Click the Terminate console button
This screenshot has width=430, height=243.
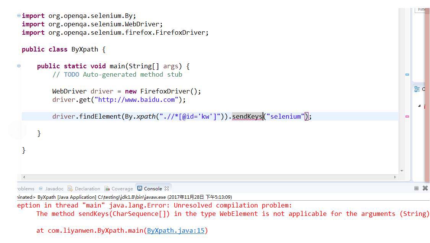click(416, 188)
